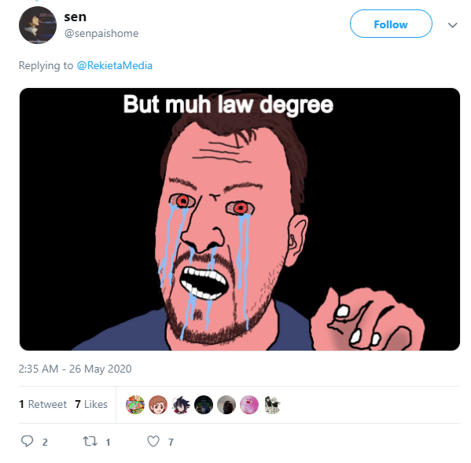This screenshot has width=471, height=463.
Task: Open the display name sen
Action: (75, 17)
